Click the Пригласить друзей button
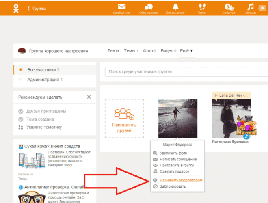This screenshot has width=268, height=203. point(124,118)
